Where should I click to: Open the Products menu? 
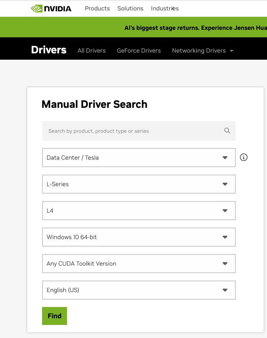tap(97, 8)
